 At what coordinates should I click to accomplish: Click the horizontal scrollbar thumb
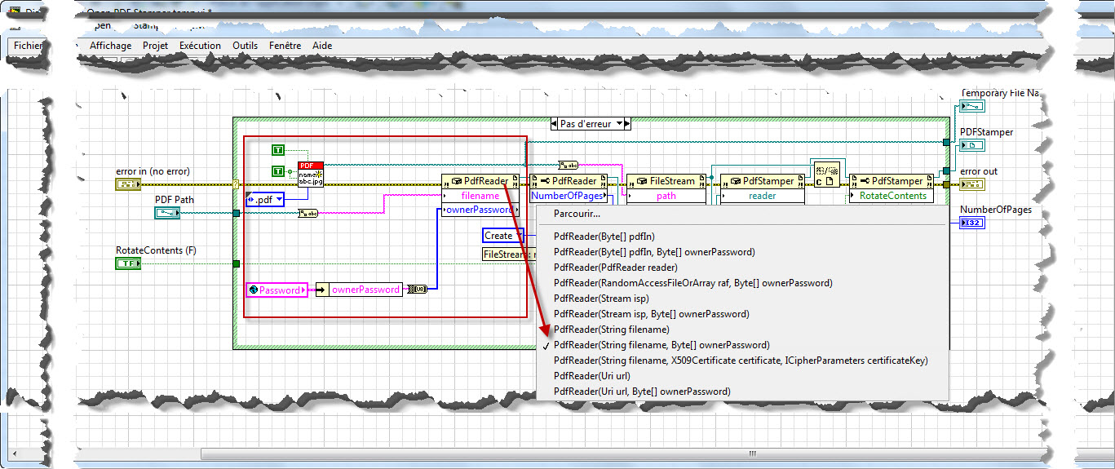pyautogui.click(x=750, y=454)
